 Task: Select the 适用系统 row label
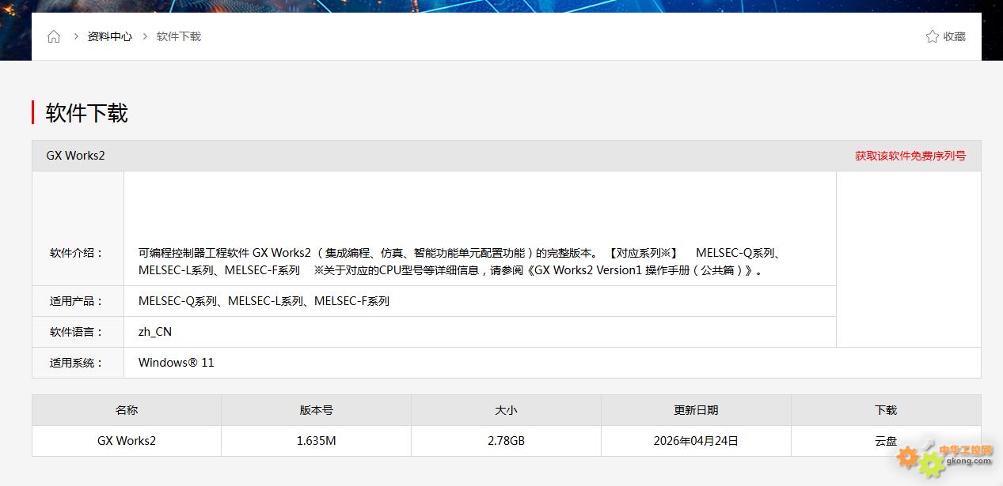tap(77, 363)
